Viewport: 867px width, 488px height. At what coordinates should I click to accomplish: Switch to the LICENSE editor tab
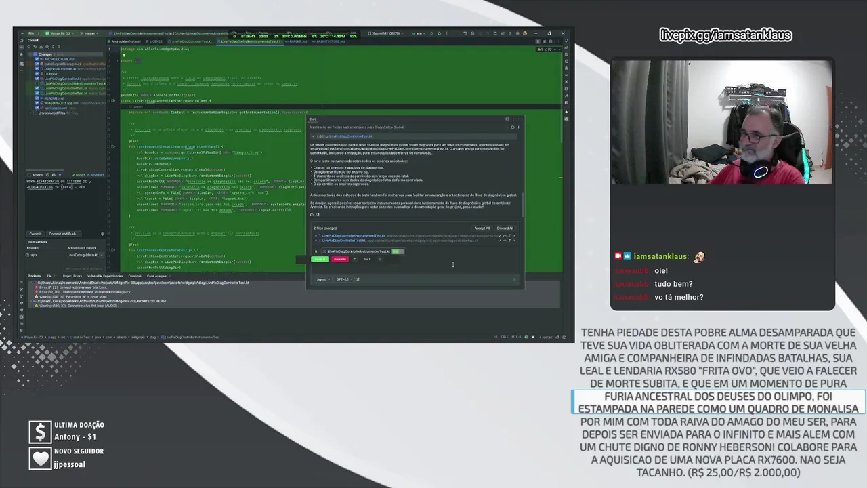pyautogui.click(x=154, y=41)
